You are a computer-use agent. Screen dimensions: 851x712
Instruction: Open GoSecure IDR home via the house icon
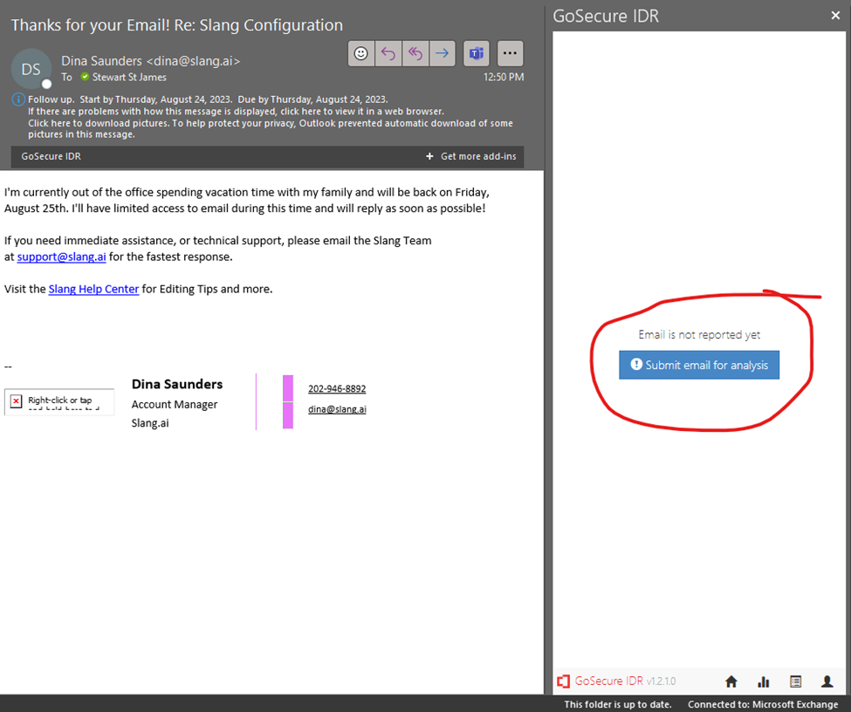(x=731, y=681)
